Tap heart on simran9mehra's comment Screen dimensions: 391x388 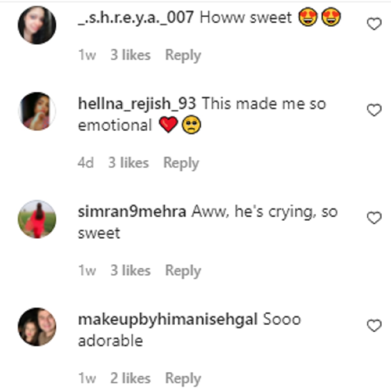tap(374, 218)
